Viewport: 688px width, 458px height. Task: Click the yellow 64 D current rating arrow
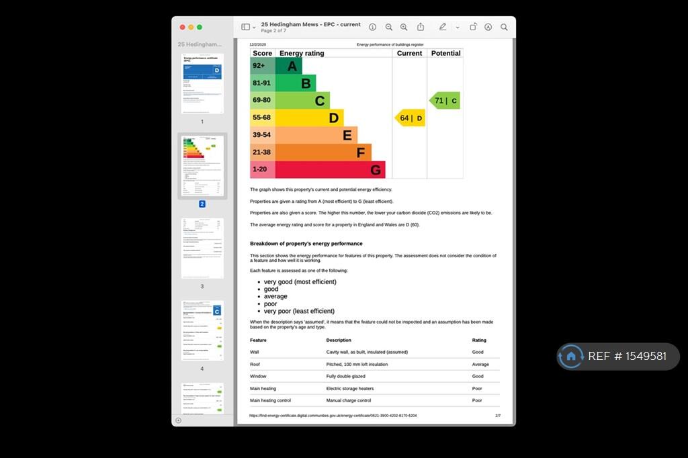point(410,118)
